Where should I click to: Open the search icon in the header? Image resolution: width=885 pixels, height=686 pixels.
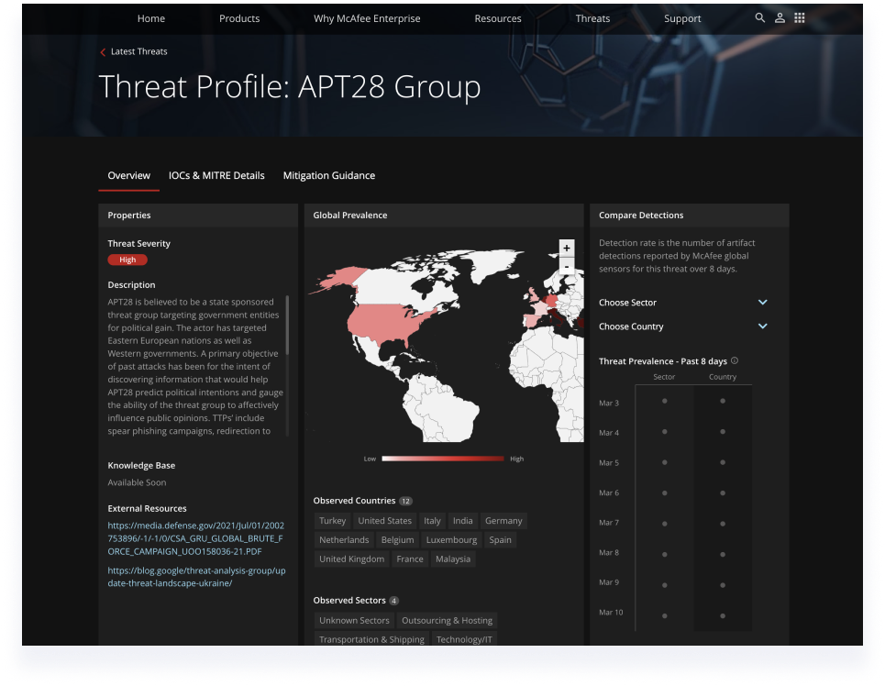(x=759, y=18)
